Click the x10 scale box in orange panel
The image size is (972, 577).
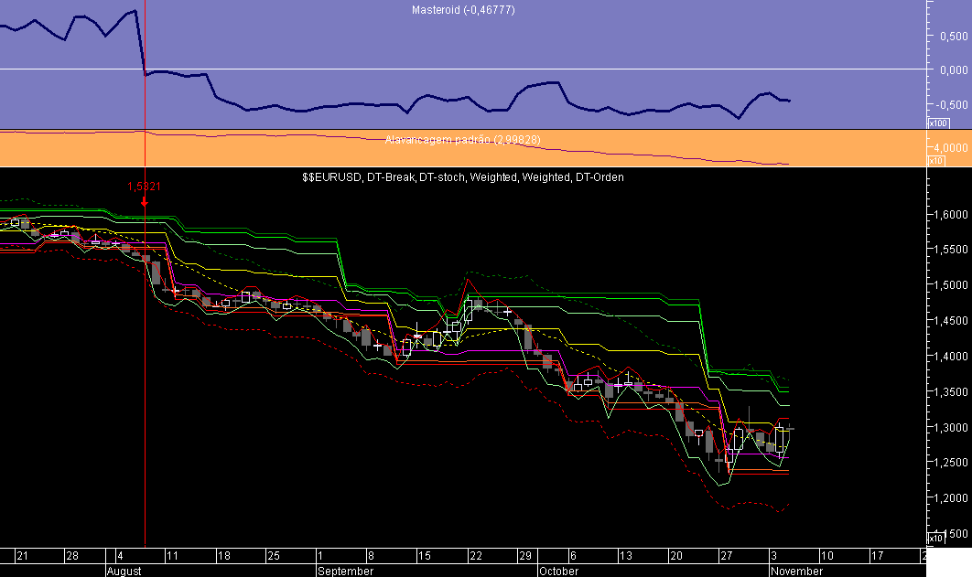pyautogui.click(x=935, y=160)
